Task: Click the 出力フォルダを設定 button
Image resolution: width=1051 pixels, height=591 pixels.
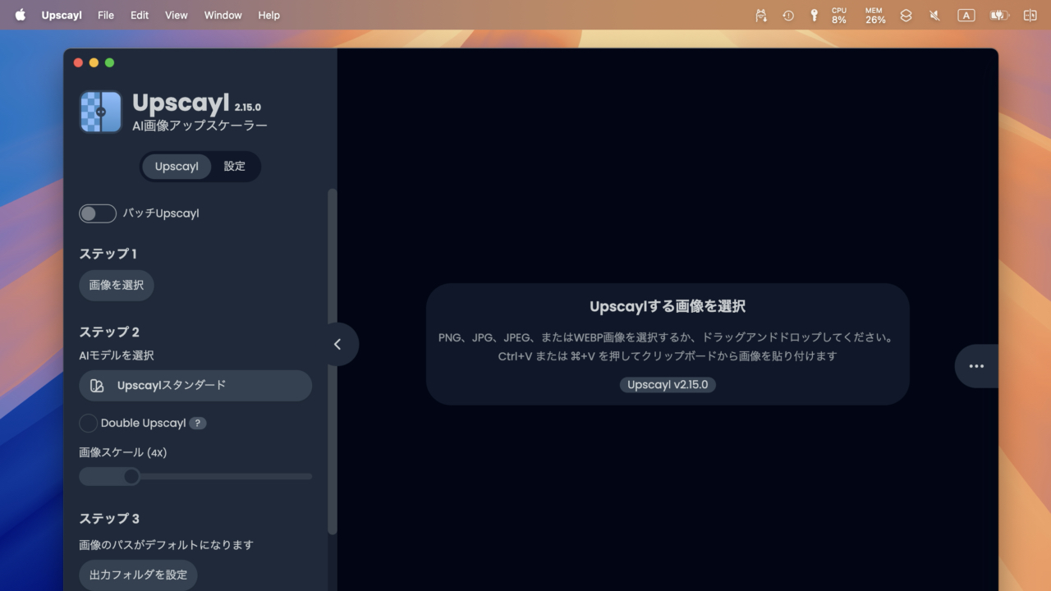Action: [138, 575]
